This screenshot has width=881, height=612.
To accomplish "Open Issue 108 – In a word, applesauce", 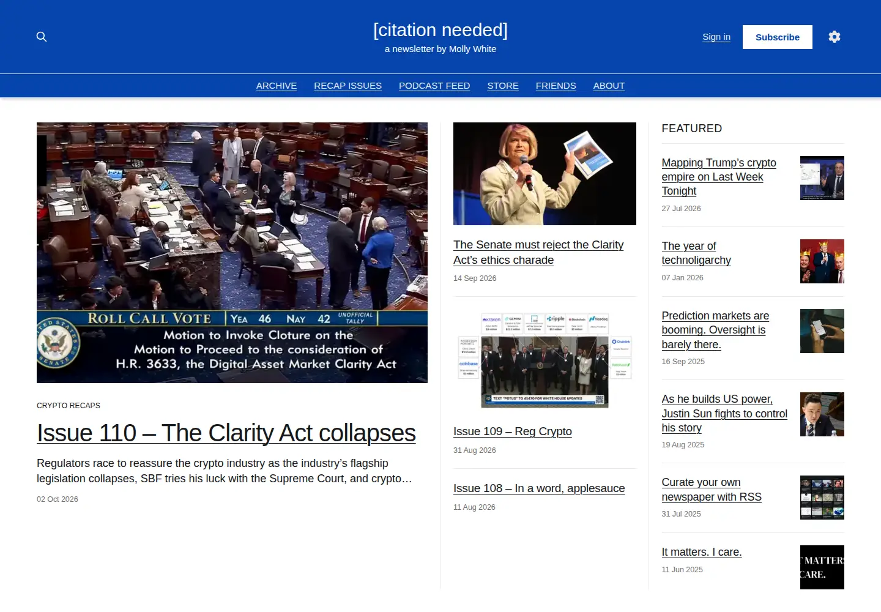I will (539, 488).
